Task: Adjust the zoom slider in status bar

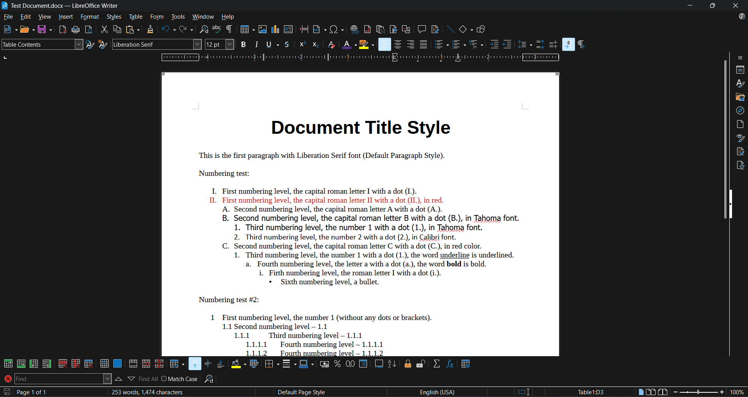Action: pos(699,392)
